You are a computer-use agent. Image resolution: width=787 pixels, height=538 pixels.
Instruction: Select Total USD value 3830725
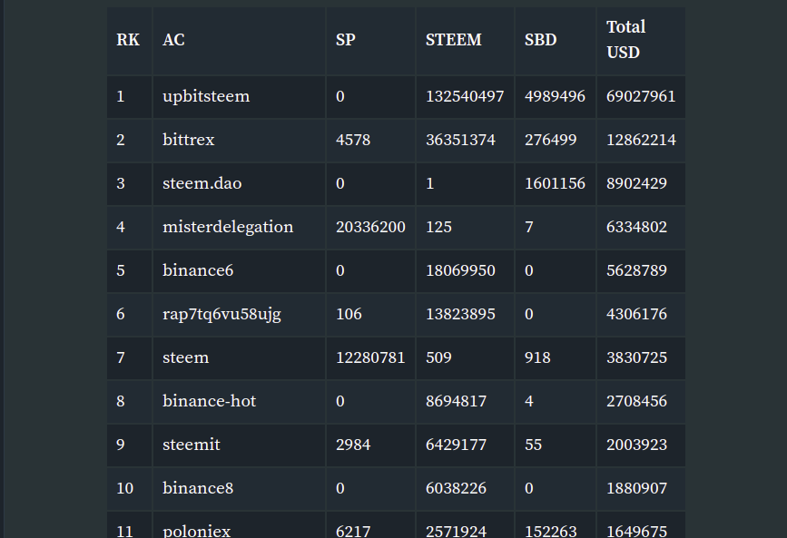636,357
